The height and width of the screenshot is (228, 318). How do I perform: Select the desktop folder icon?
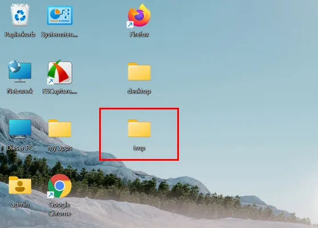[139, 71]
